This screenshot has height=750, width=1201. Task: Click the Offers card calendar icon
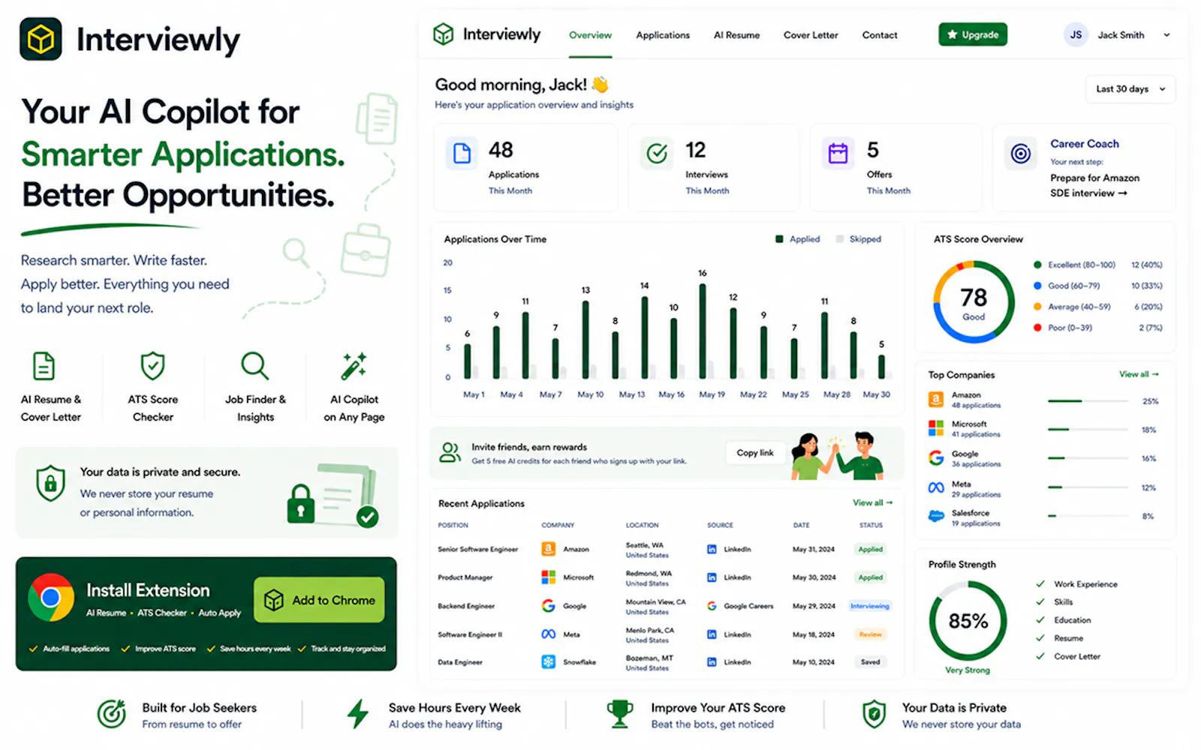click(x=838, y=154)
